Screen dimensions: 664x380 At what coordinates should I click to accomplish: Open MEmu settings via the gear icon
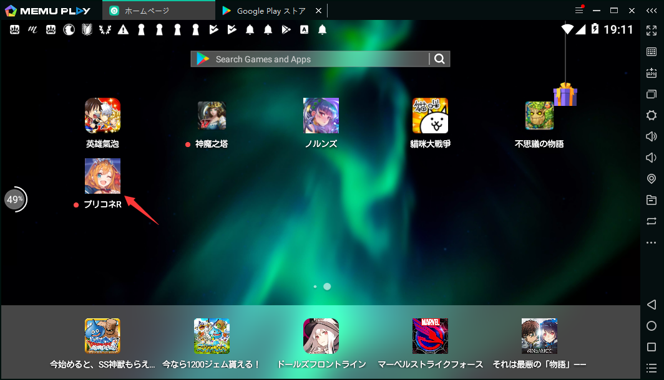click(652, 115)
